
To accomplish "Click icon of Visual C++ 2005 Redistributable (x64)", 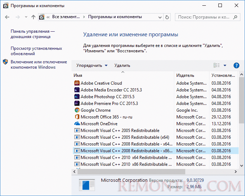I will coord(77,137).
